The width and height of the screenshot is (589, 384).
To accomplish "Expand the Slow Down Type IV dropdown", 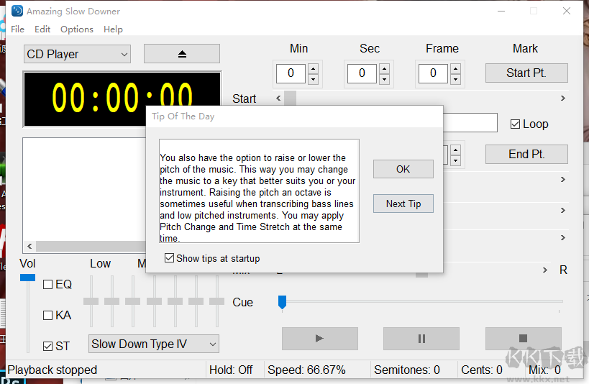I will 153,344.
